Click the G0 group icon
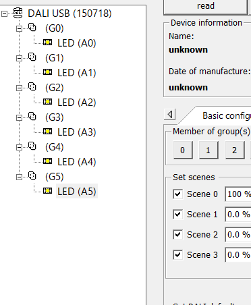This screenshot has height=305, width=251. click(x=32, y=27)
